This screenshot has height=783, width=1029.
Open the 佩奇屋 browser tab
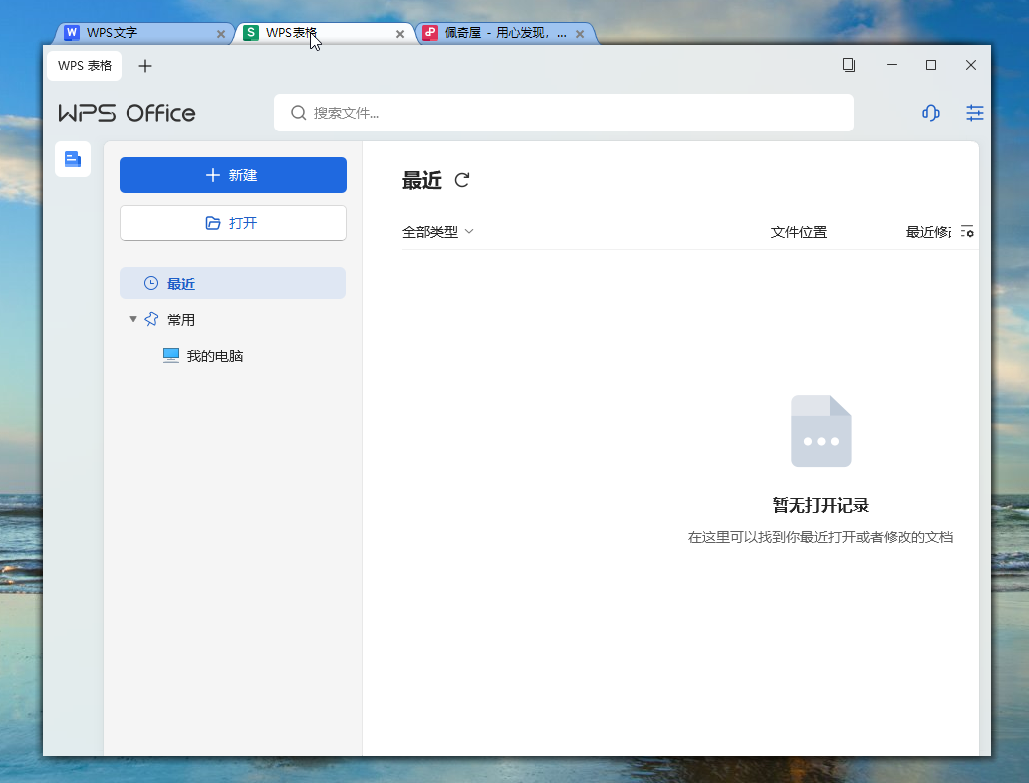(505, 33)
